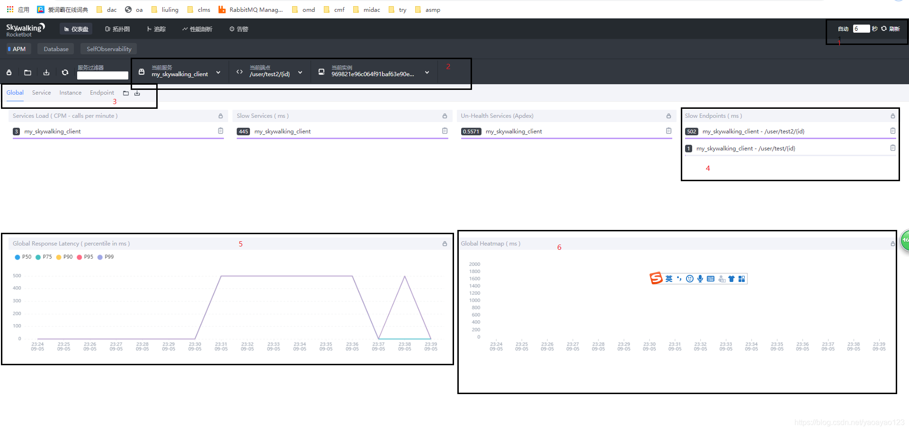Select the SelfObservability dashboard group
The height and width of the screenshot is (431, 909).
coord(109,49)
